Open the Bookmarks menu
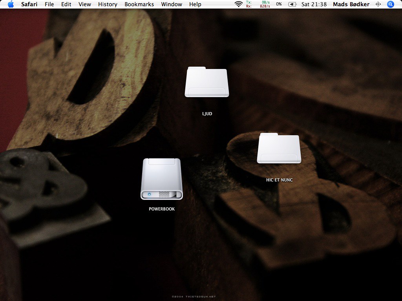The image size is (402, 301). click(x=139, y=4)
